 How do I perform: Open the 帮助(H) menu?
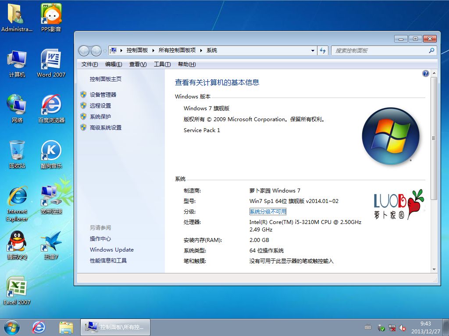[x=187, y=64]
